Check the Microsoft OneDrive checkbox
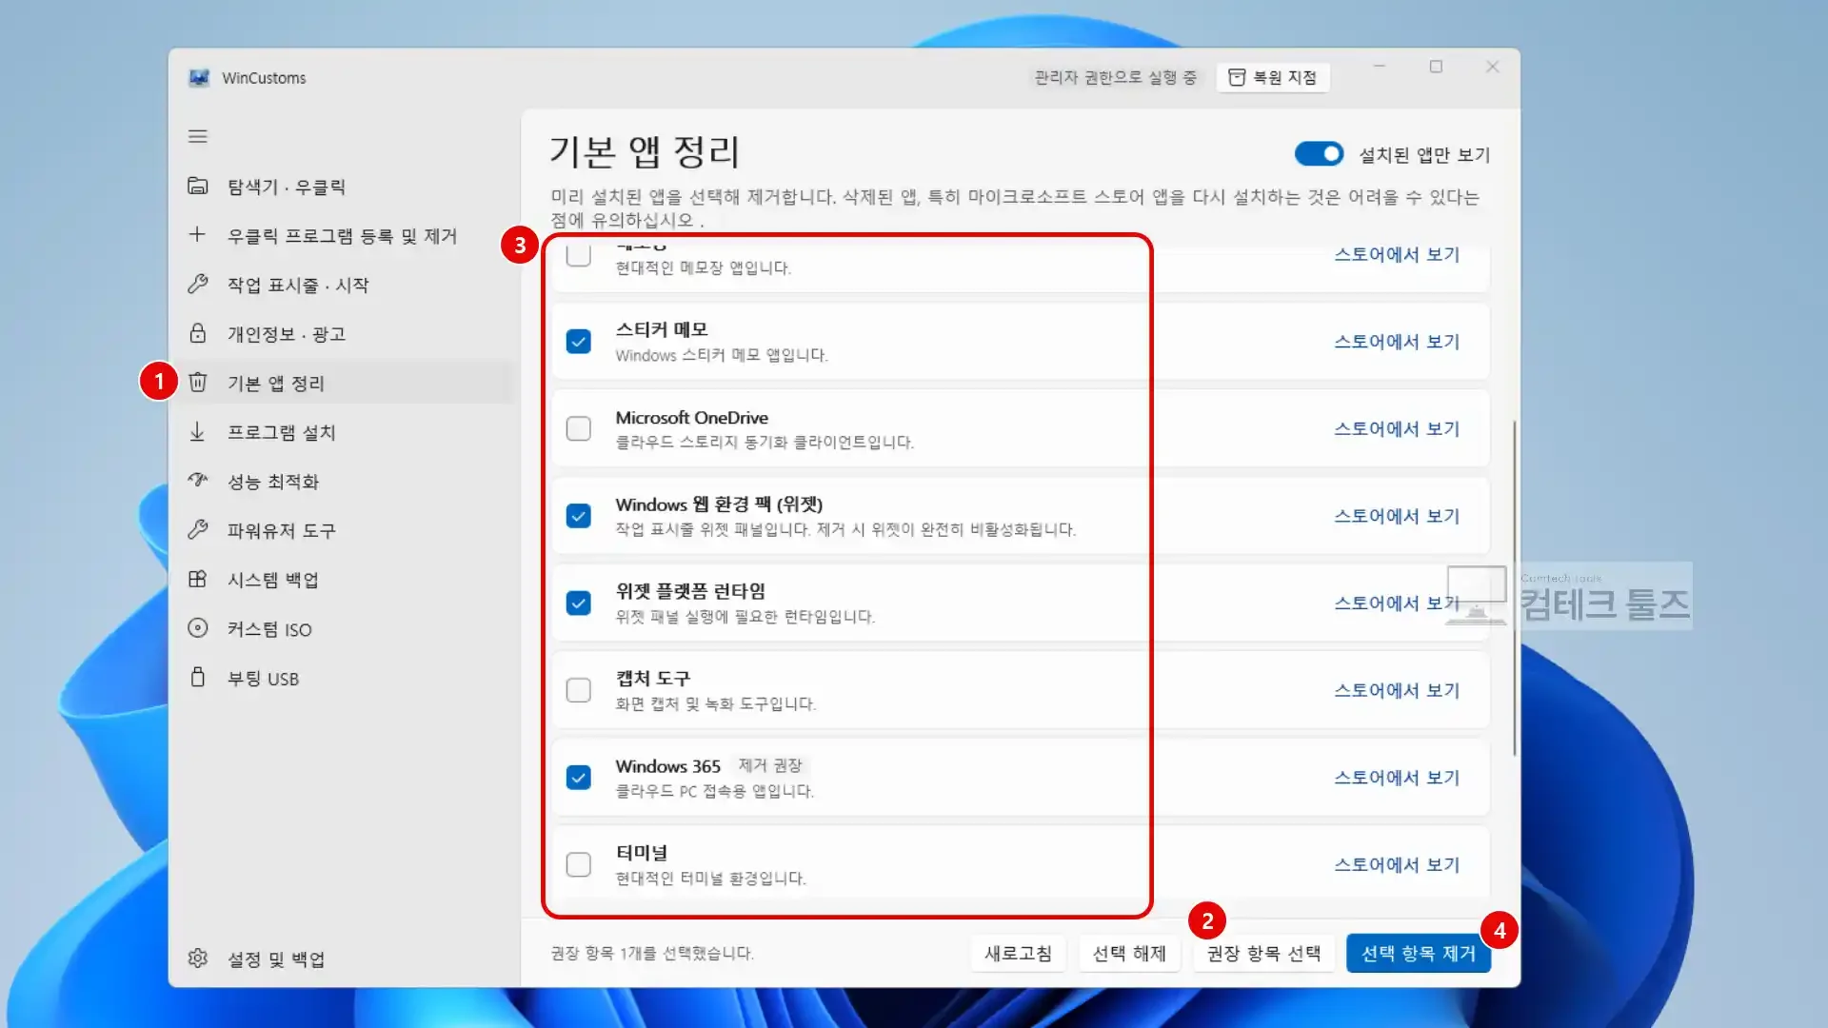 click(579, 428)
